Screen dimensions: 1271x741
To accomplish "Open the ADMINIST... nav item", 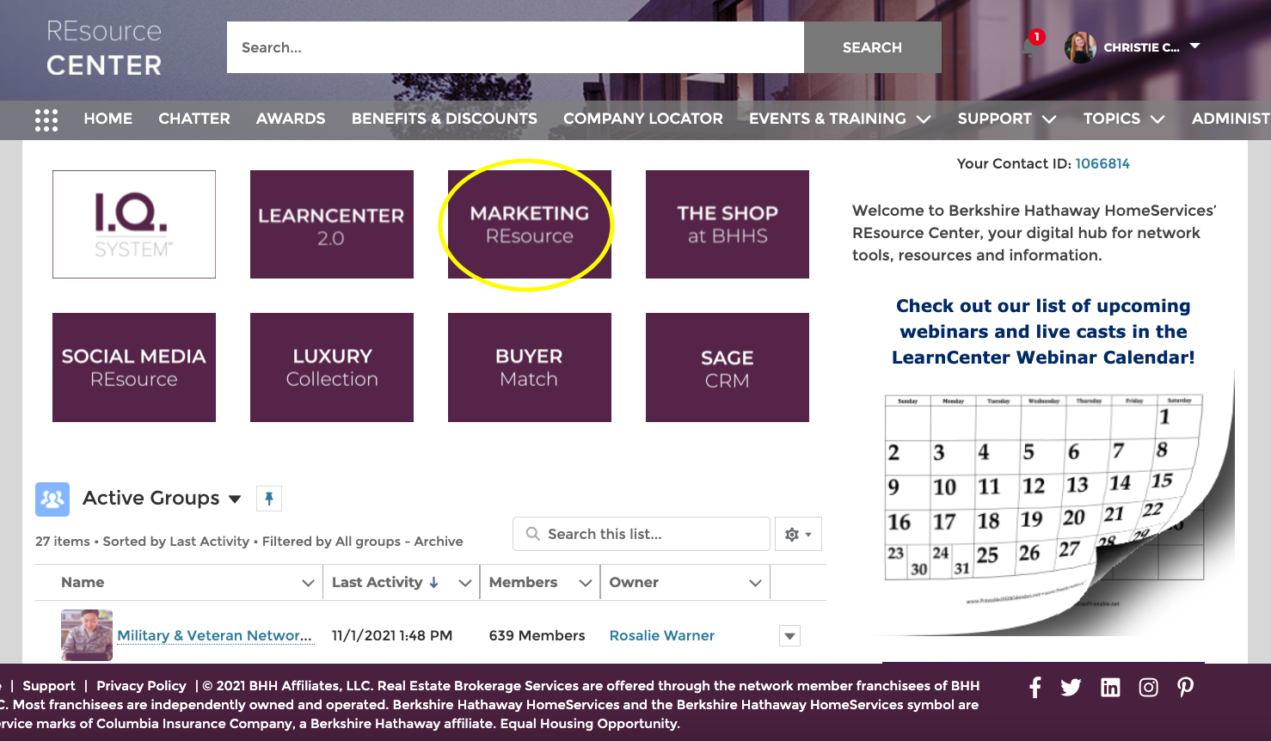I will coord(1231,119).
